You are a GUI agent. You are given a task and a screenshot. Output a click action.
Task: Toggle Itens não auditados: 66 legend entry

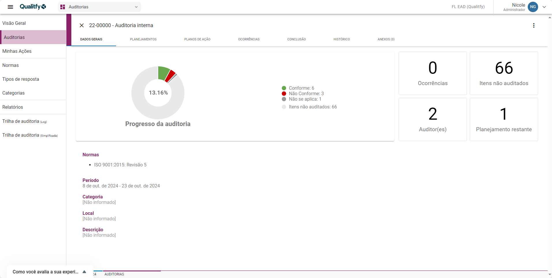coord(309,107)
